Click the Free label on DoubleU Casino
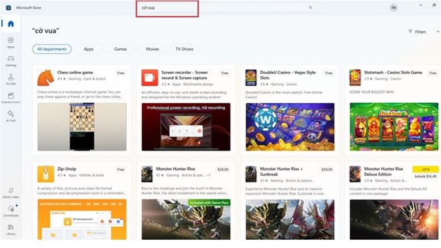 (x=329, y=73)
